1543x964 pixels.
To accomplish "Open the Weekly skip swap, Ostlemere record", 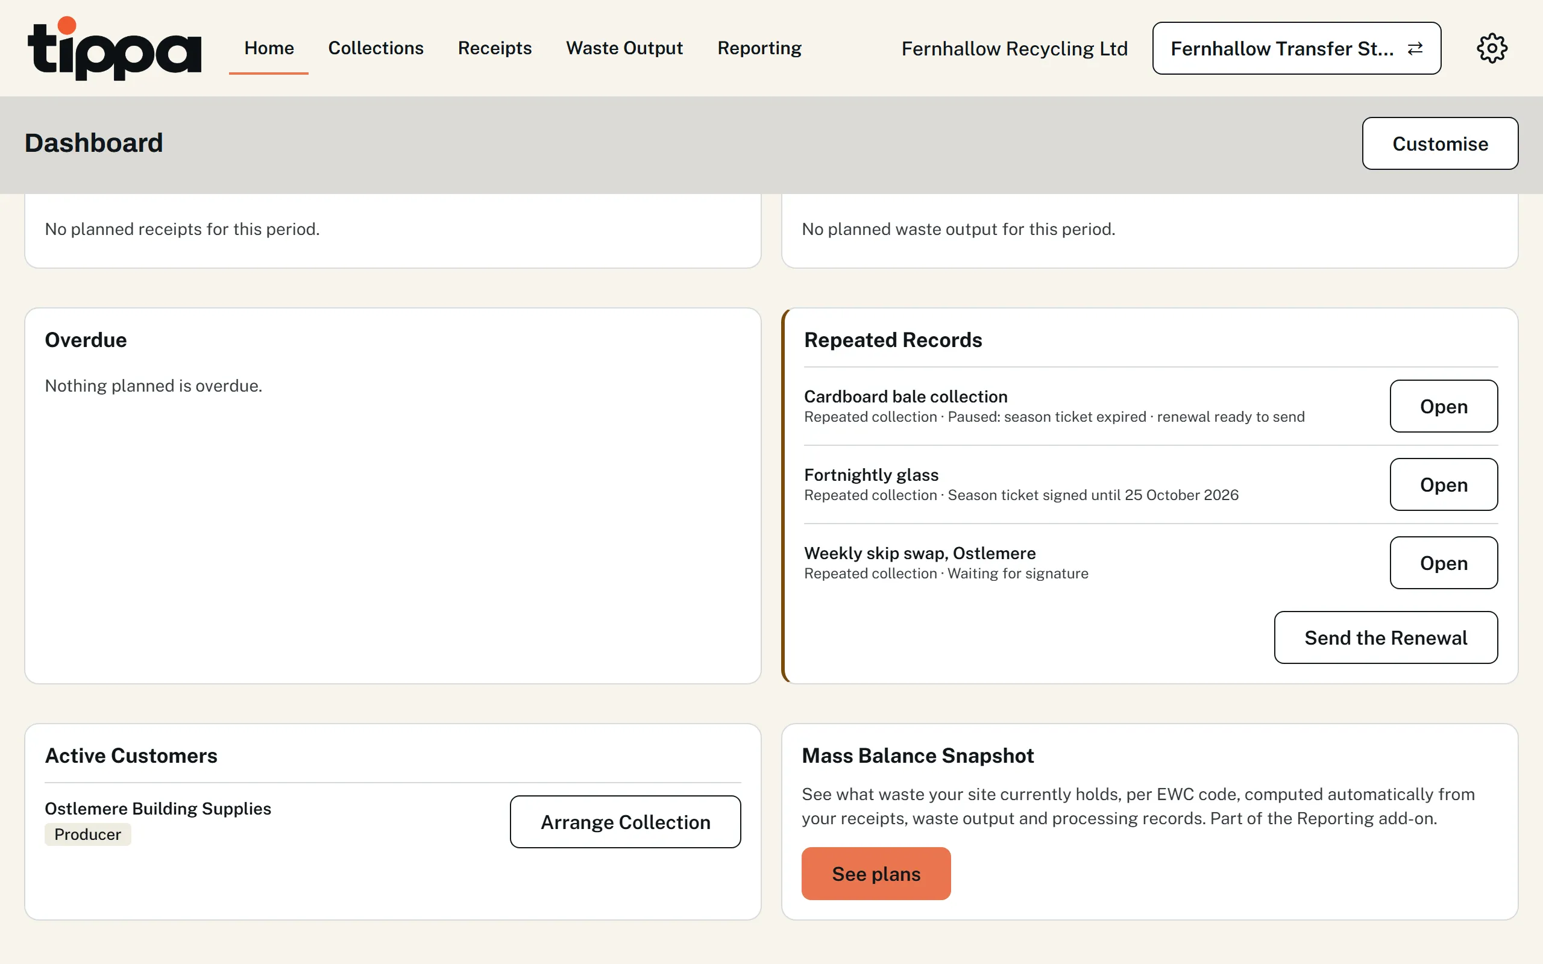I will (1444, 563).
